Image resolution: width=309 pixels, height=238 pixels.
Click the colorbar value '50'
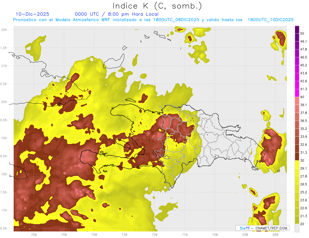click(302, 33)
